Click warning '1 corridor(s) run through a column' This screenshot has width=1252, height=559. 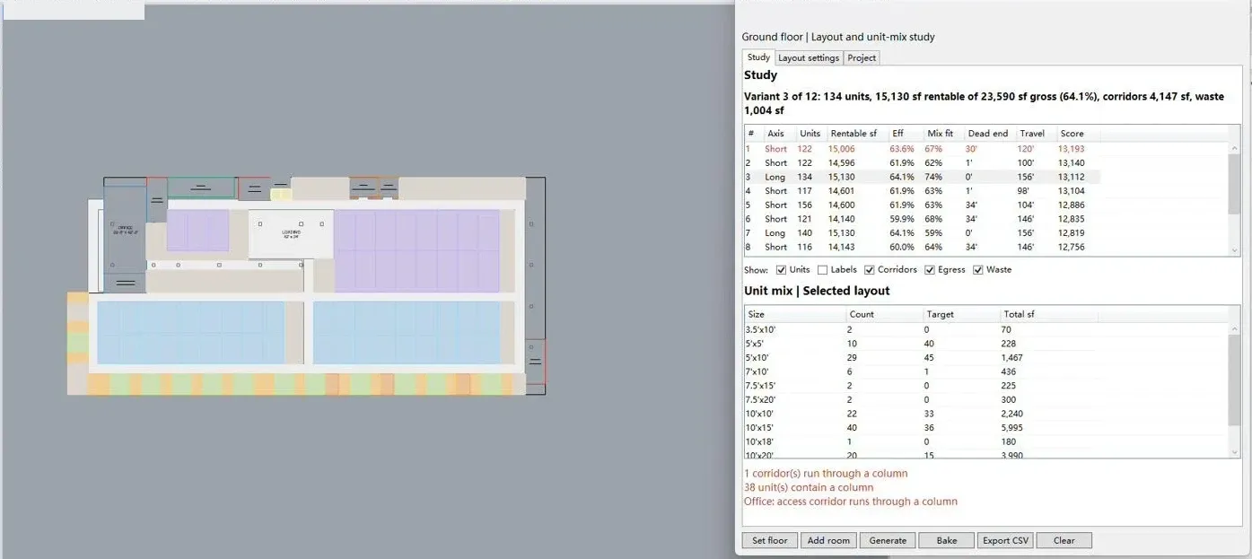pyautogui.click(x=826, y=473)
